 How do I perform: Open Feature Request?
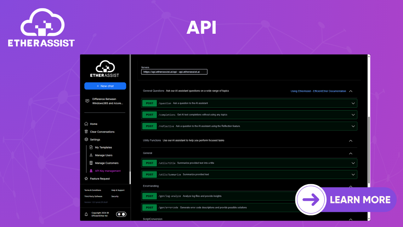pyautogui.click(x=97, y=179)
